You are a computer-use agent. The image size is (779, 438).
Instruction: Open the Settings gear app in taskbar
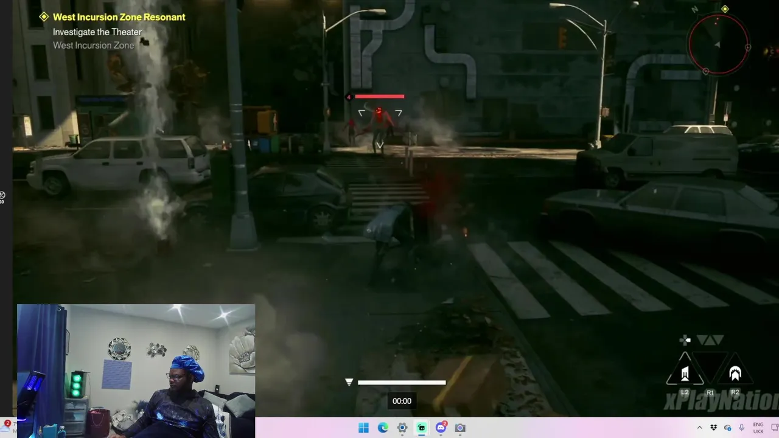(402, 428)
